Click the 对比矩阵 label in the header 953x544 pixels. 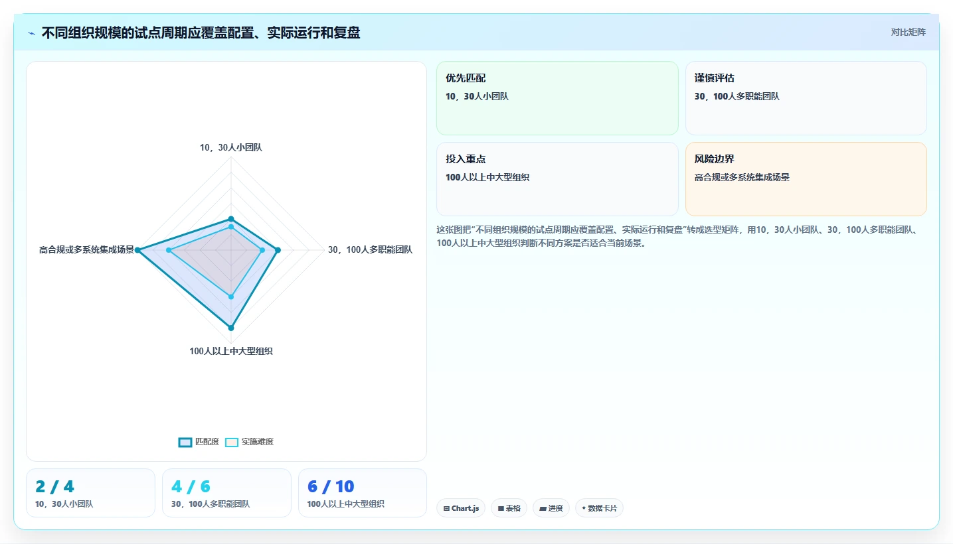coord(908,32)
